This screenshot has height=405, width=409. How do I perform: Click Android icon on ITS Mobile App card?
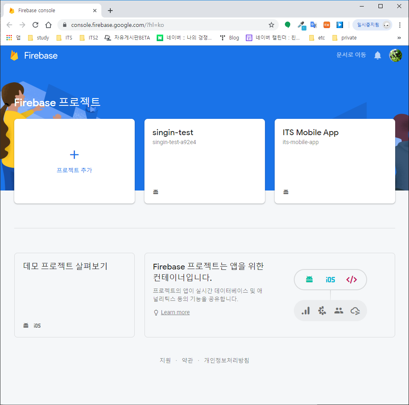pos(286,192)
